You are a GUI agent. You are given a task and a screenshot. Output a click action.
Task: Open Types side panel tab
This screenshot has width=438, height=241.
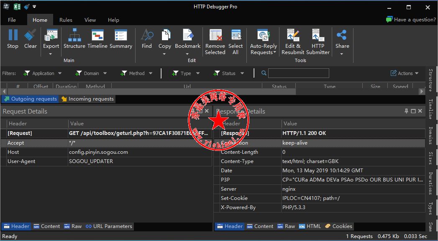tap(431, 209)
